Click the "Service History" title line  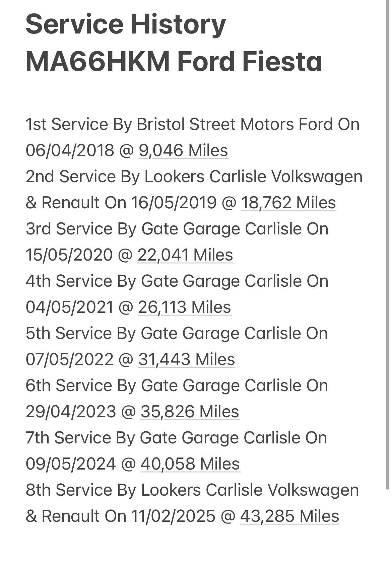point(126,24)
